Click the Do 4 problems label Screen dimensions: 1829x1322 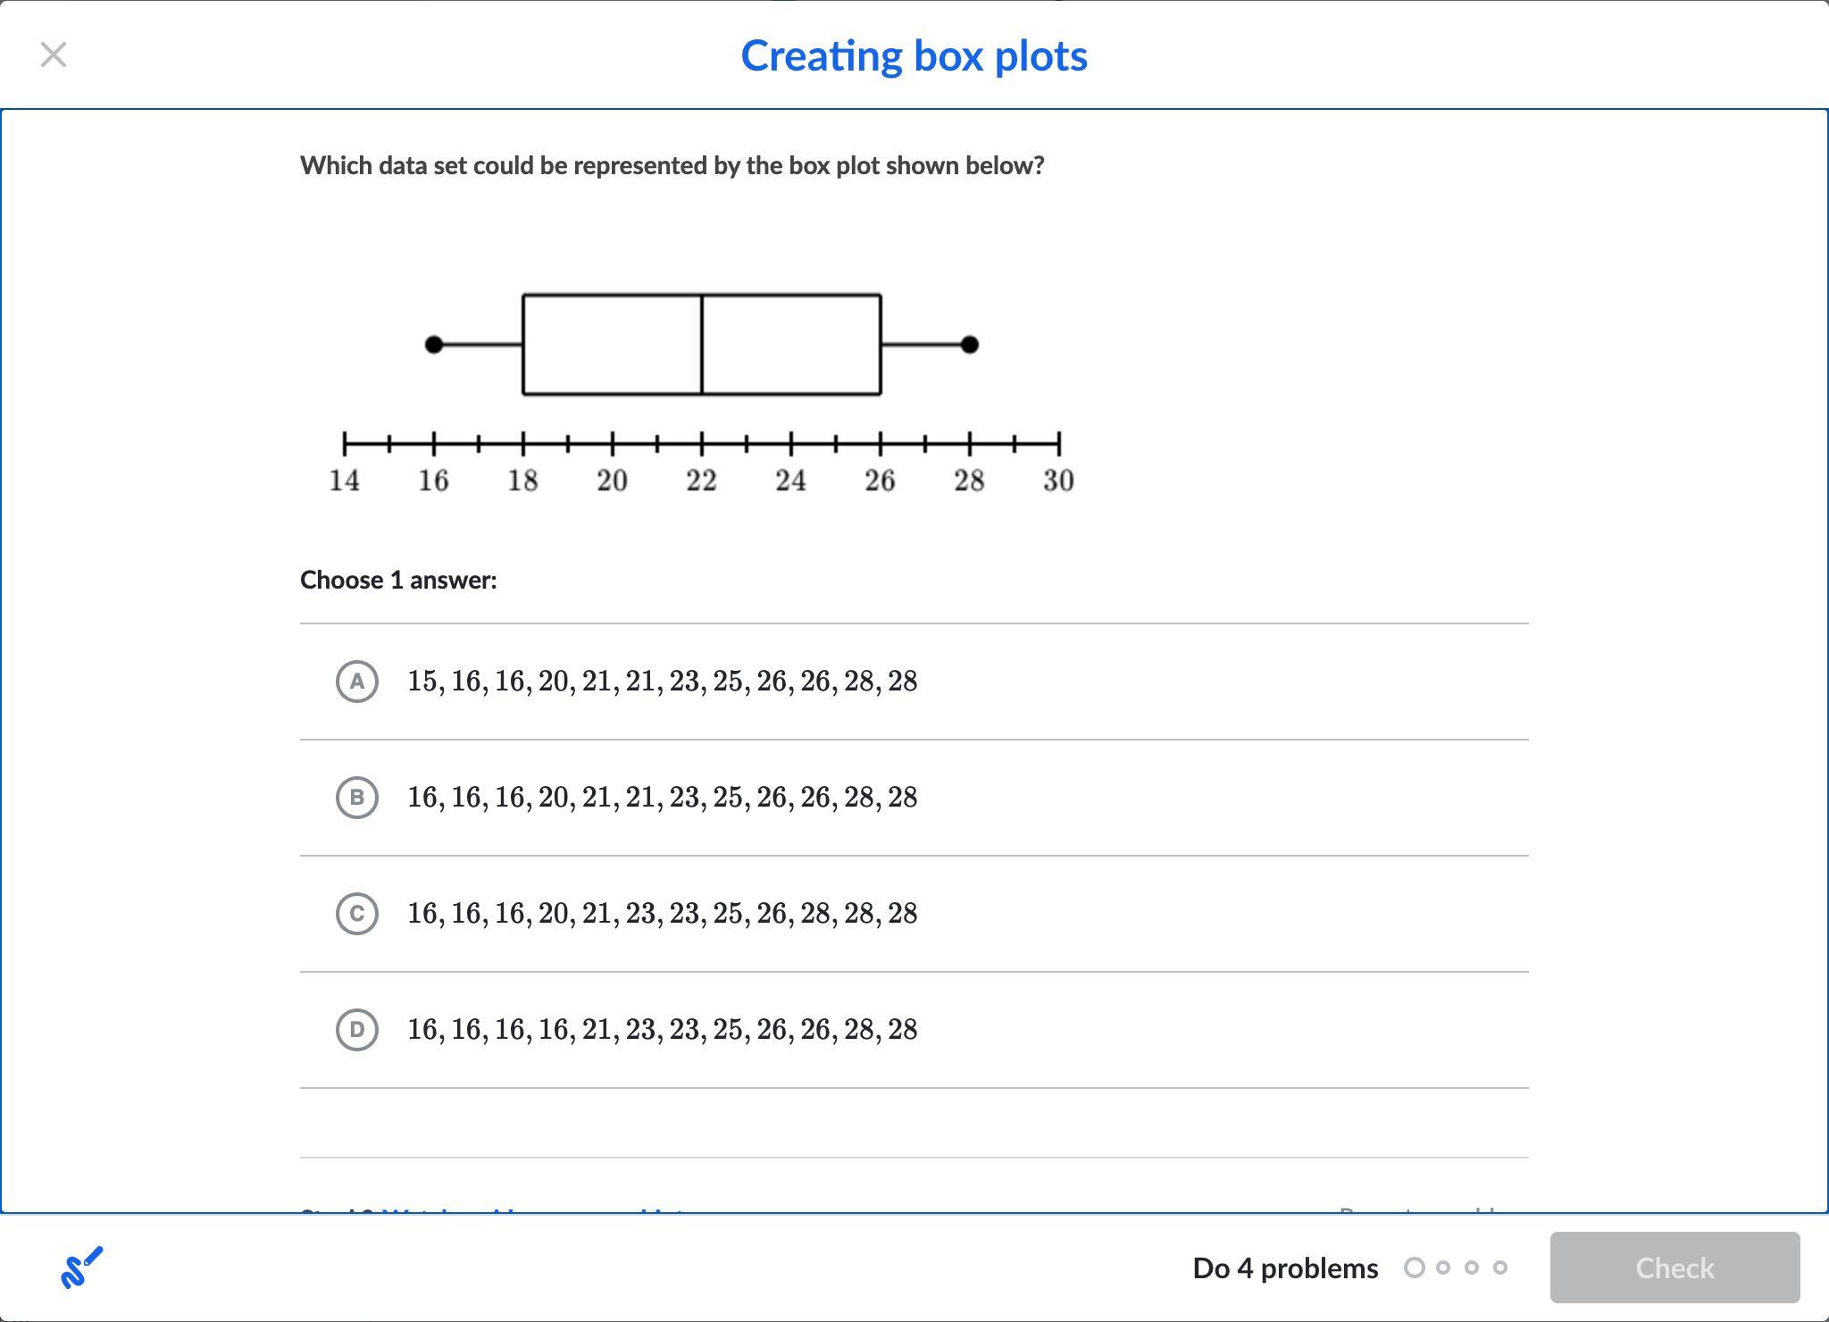1285,1268
